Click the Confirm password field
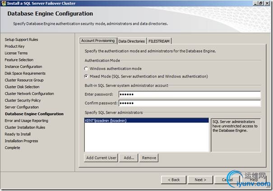The height and width of the screenshot is (191, 273). 190,103
